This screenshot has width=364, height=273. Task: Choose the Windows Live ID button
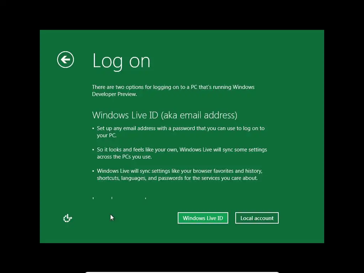(203, 218)
